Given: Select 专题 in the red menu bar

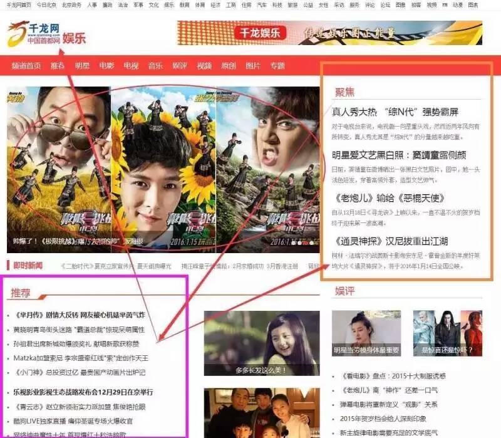Looking at the screenshot, I should 277,66.
